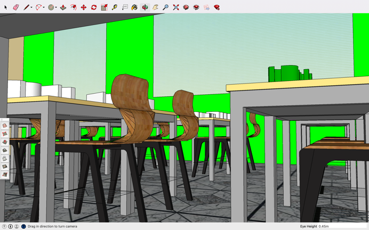This screenshot has height=230, width=369.
Task: Select Sandbox From Scratch tool
Action: coord(5,134)
